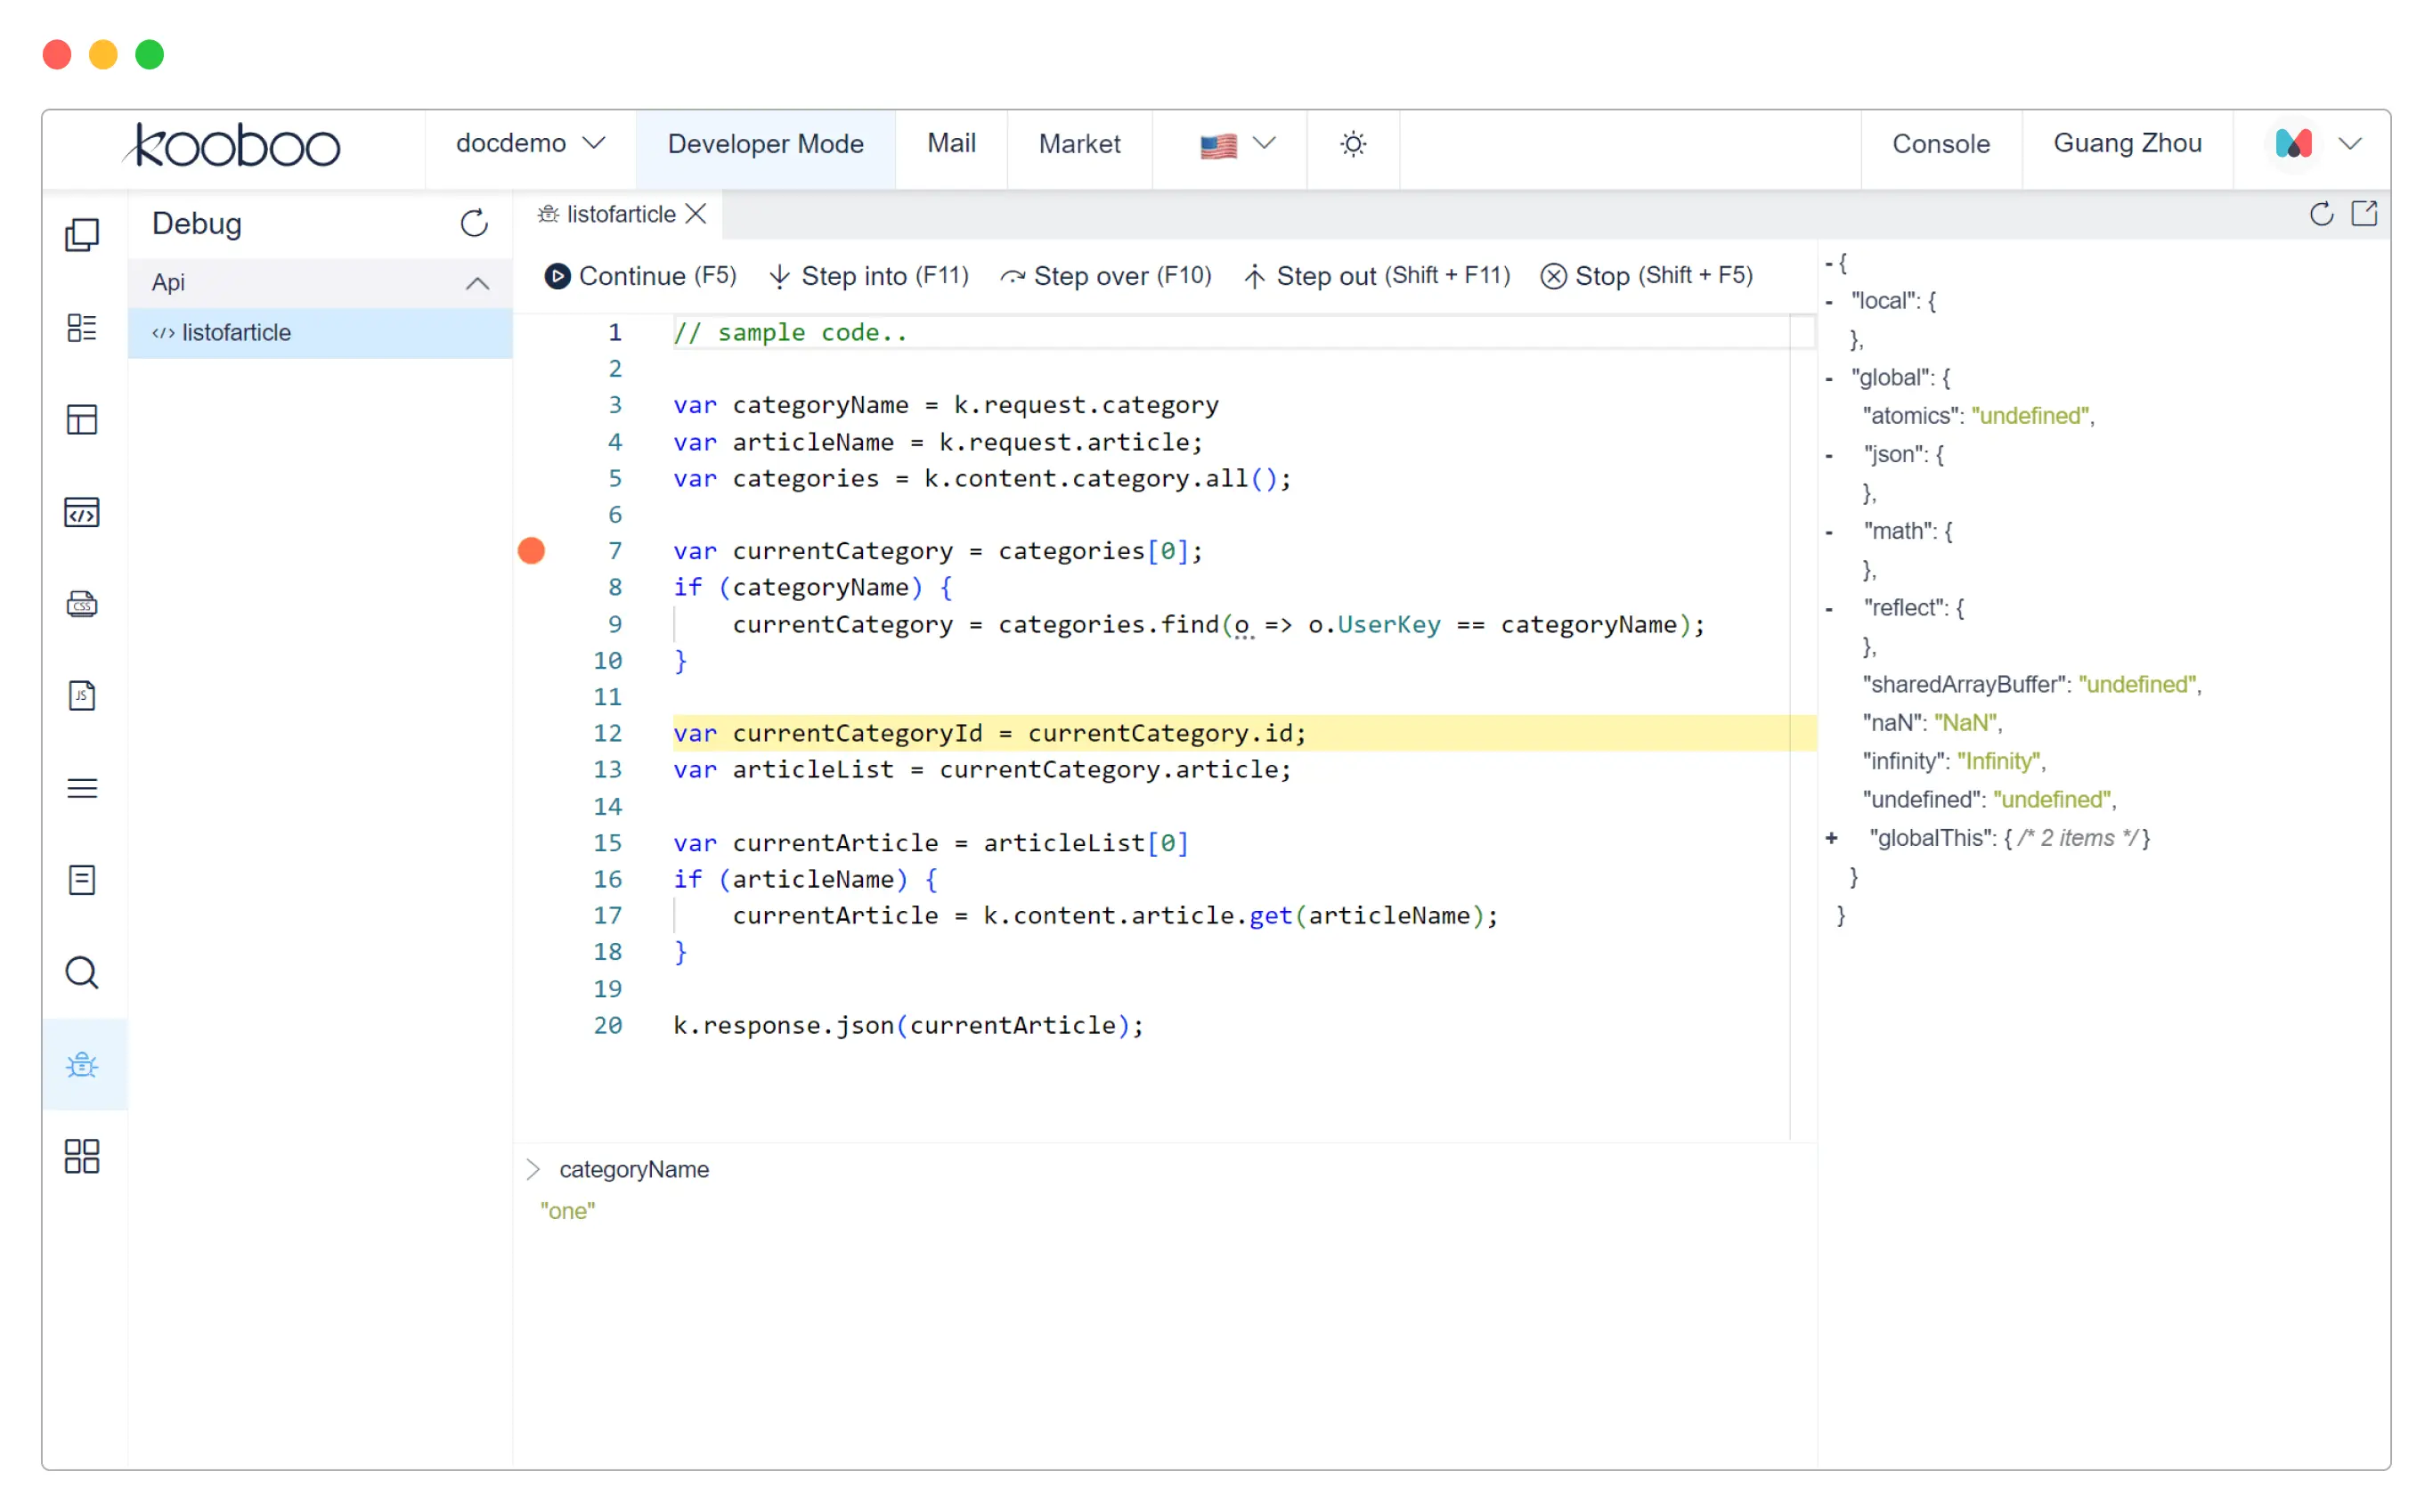Open the code view sidebar icon
The image size is (2433, 1512).
click(82, 513)
